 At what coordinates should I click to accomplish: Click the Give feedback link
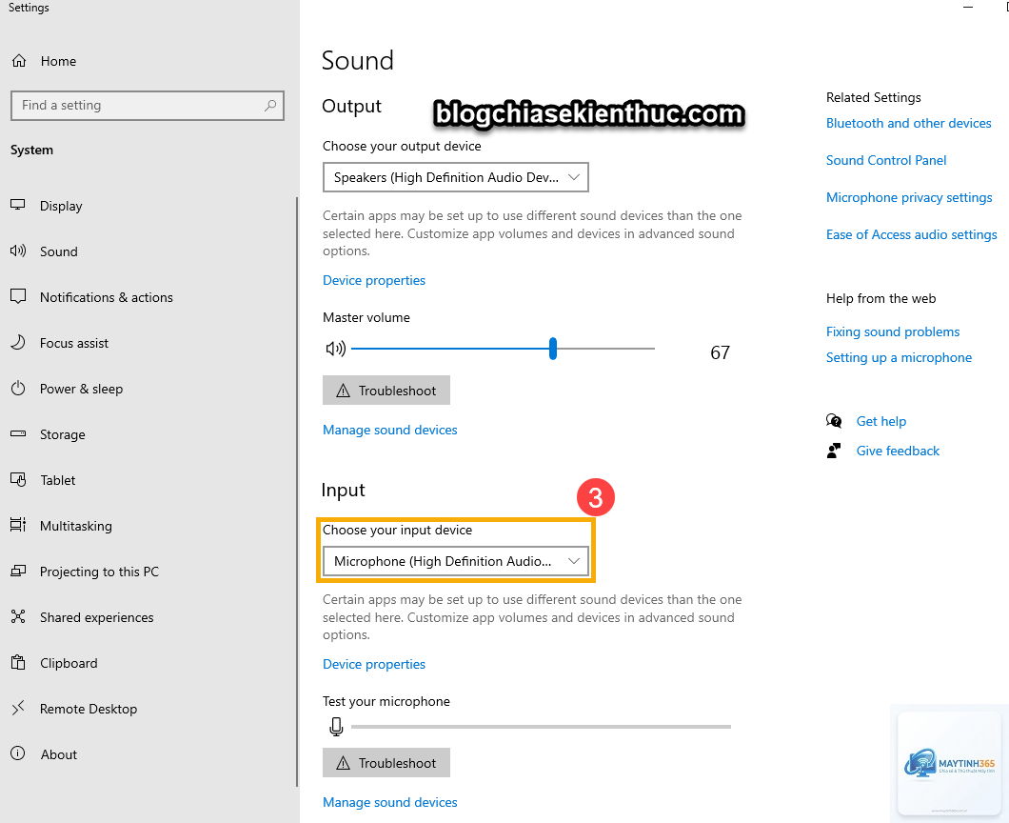pyautogui.click(x=898, y=451)
